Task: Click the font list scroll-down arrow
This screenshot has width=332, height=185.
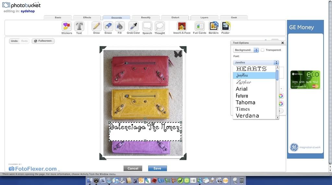Action: click(278, 117)
